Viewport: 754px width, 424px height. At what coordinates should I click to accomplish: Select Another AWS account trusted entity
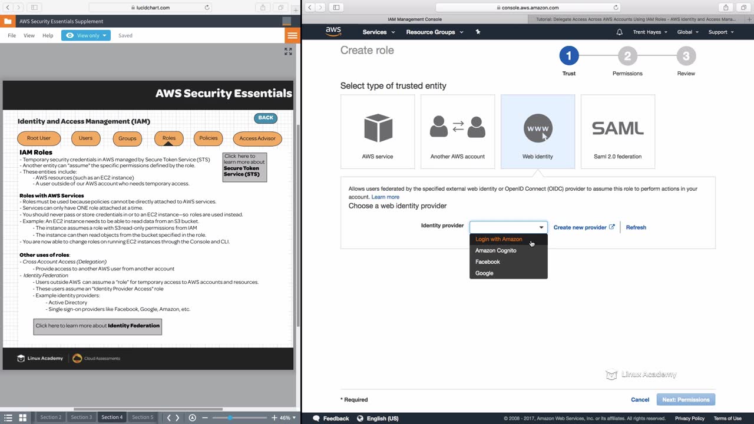pos(458,132)
